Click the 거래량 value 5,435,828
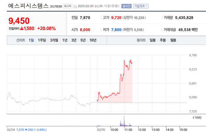206x135 pixels. coord(184,18)
